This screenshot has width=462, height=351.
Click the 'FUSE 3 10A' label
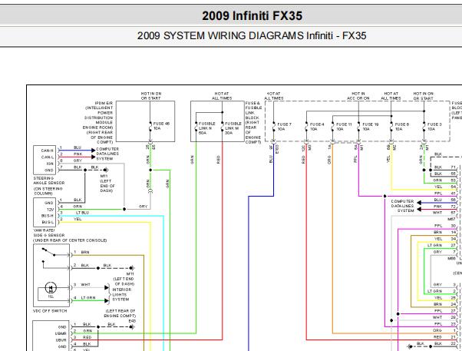434,127
